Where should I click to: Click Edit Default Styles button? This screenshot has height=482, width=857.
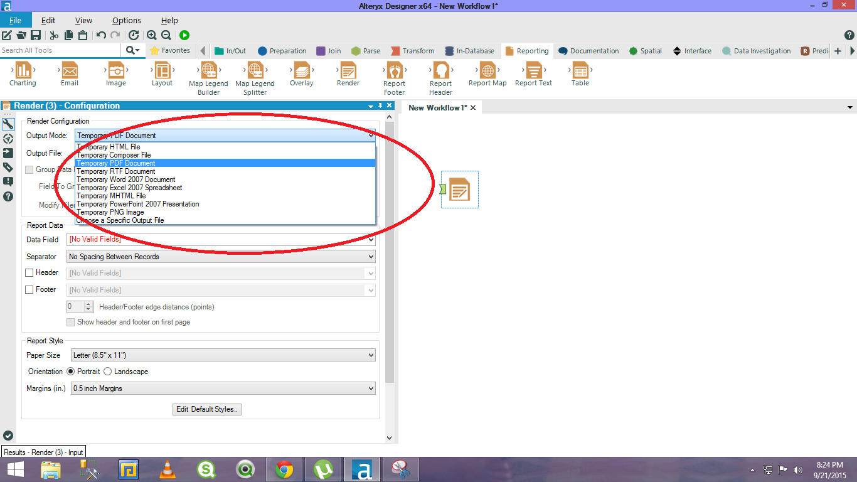click(207, 409)
